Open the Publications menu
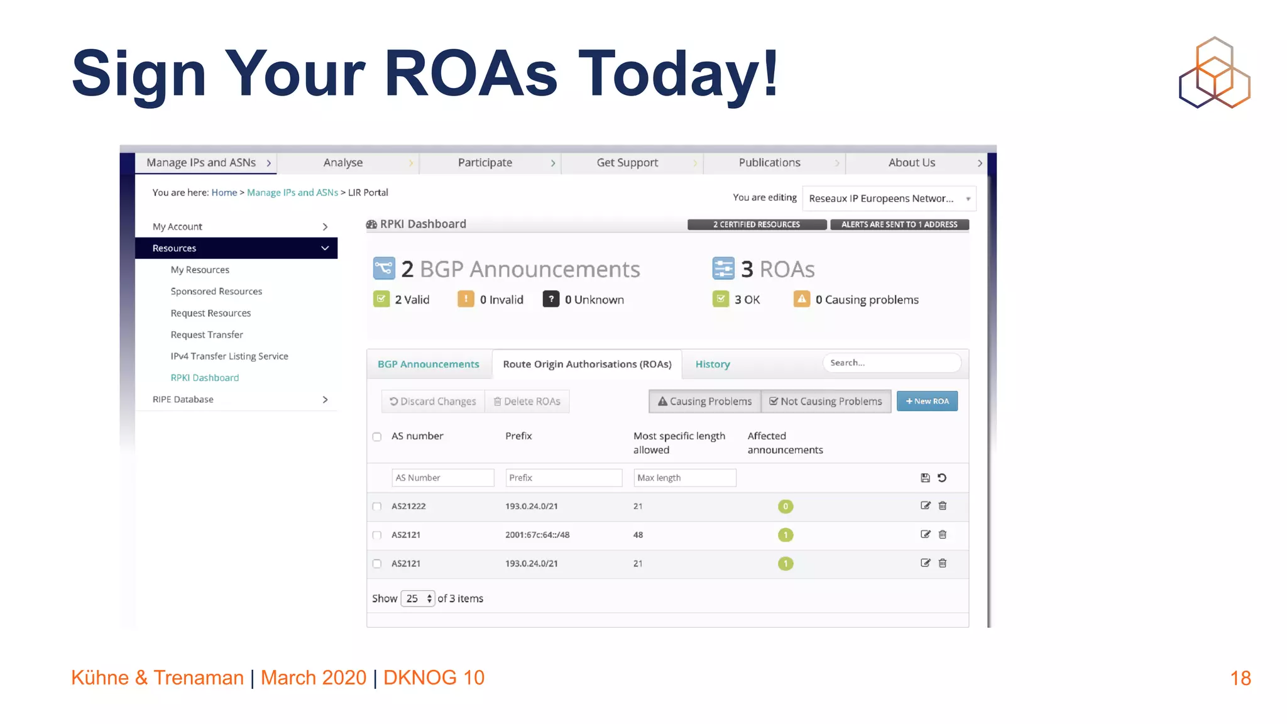 774,163
